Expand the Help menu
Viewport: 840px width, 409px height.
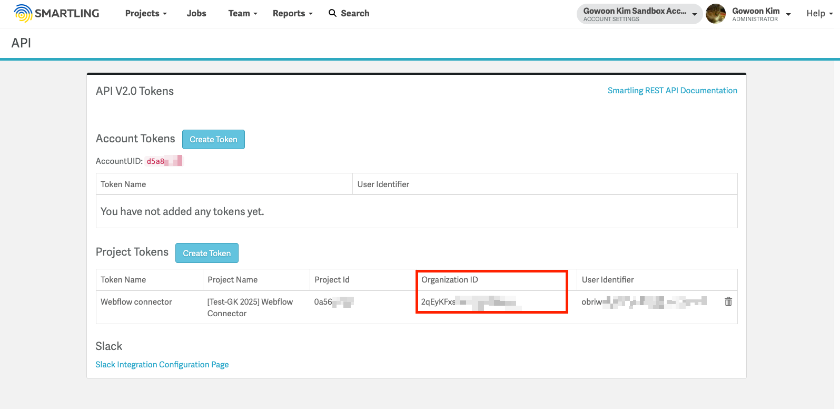point(819,13)
